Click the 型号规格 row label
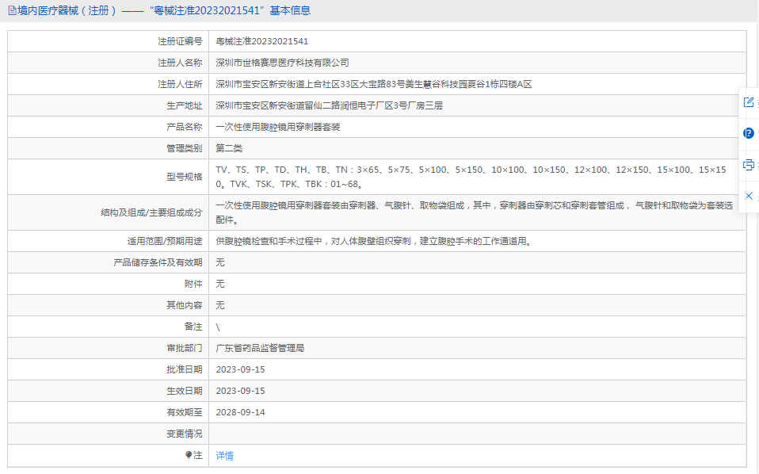759x474 pixels. [185, 177]
